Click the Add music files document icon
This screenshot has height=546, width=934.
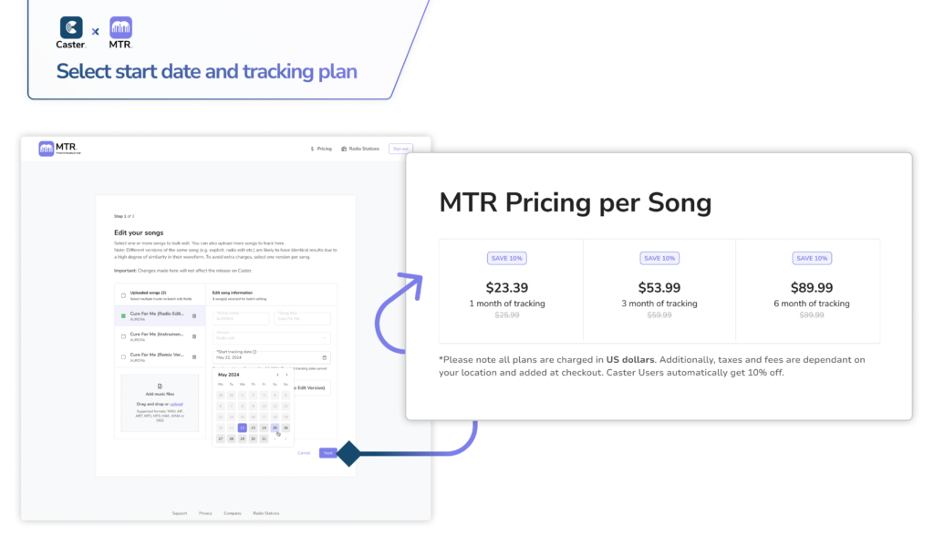[x=160, y=386]
